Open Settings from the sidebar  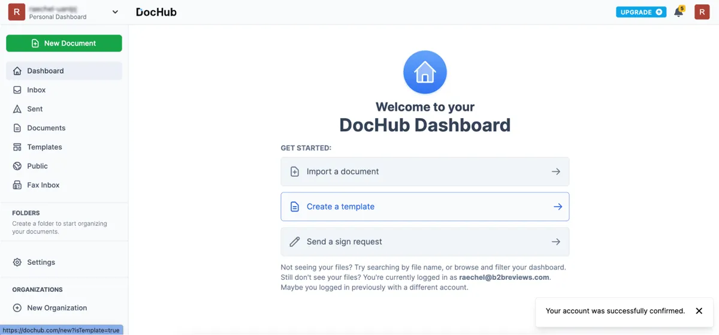(64, 262)
